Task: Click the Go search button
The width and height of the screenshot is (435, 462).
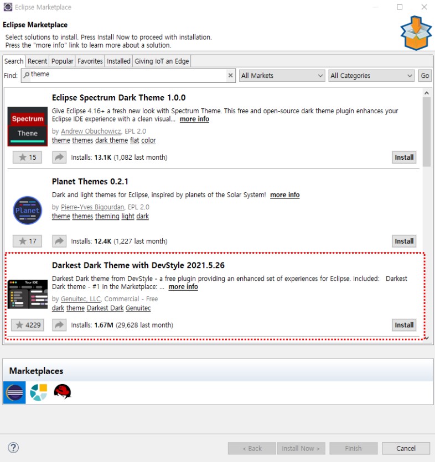Action: [424, 76]
